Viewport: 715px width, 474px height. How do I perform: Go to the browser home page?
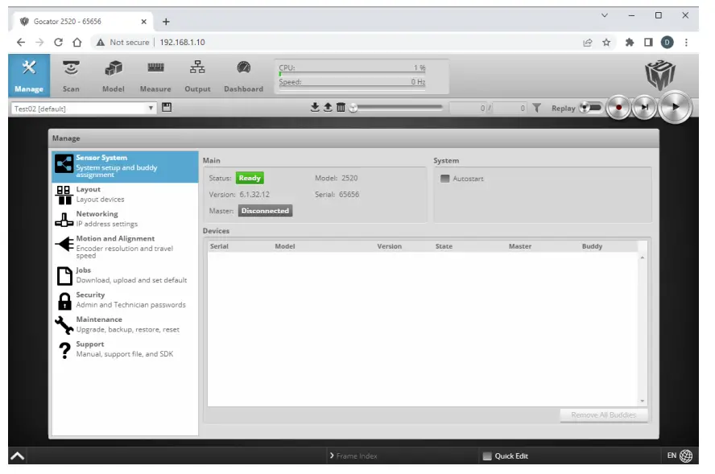point(77,43)
